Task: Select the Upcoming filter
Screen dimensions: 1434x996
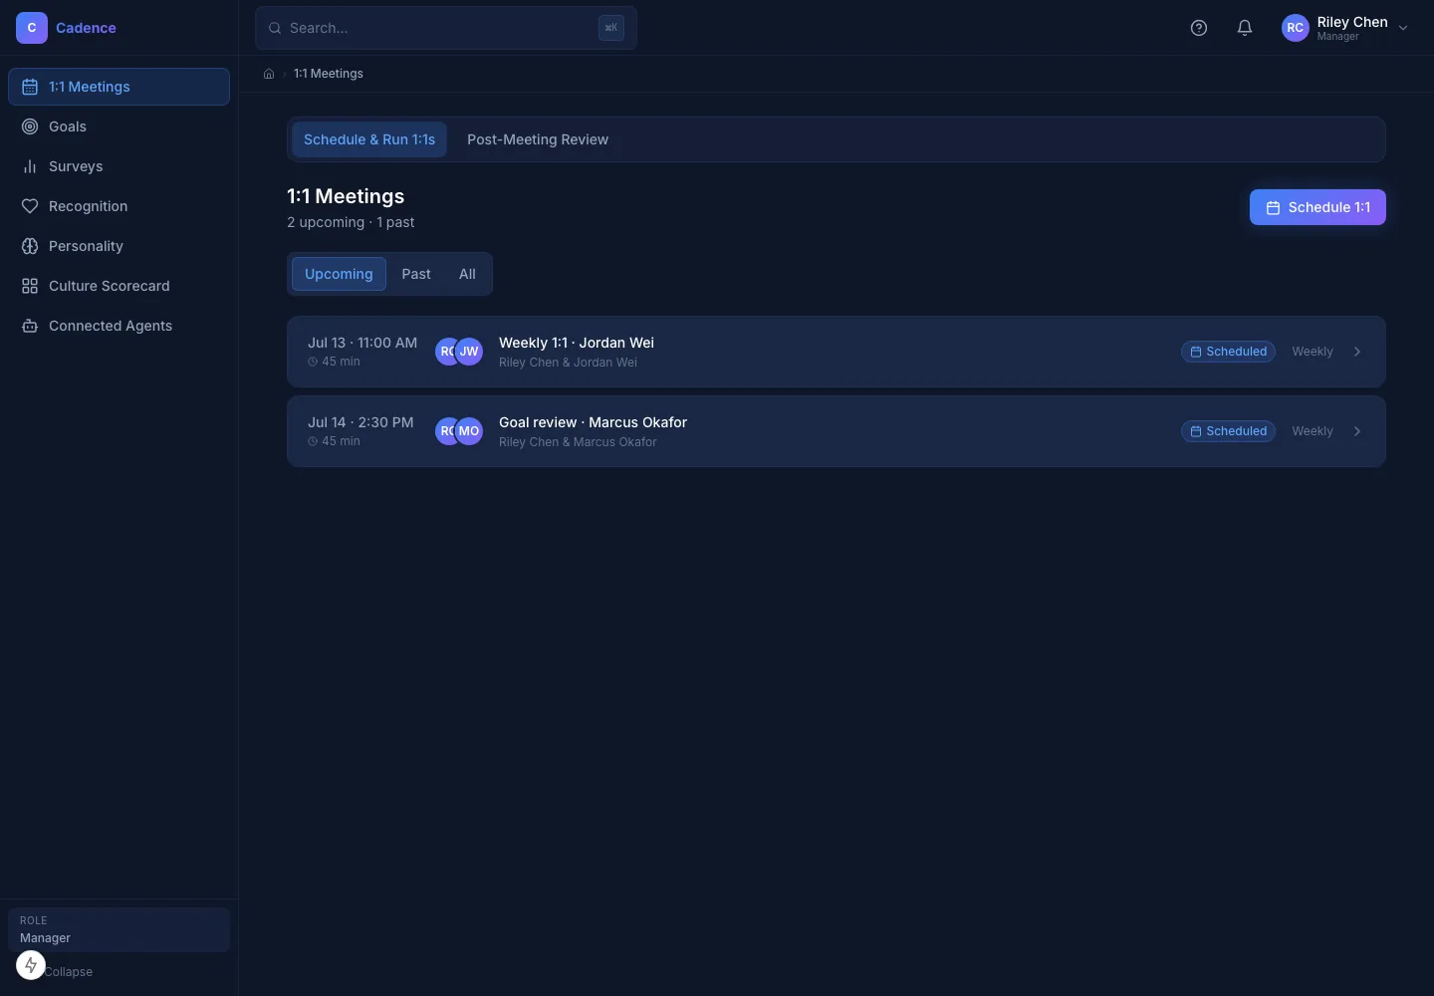Action: 339,274
